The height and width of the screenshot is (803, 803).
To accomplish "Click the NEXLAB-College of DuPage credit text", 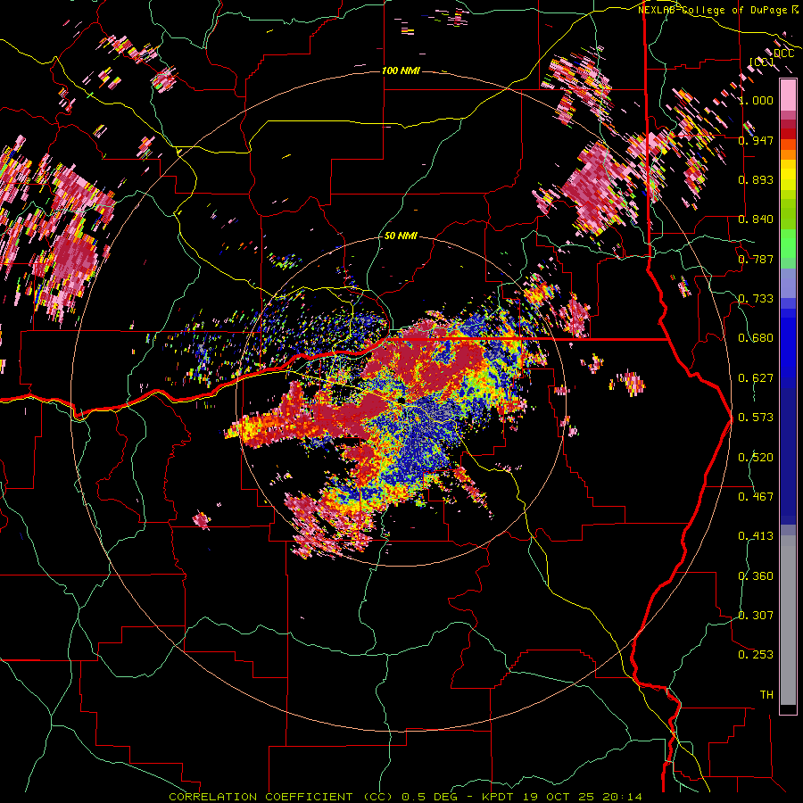I will pyautogui.click(x=713, y=10).
